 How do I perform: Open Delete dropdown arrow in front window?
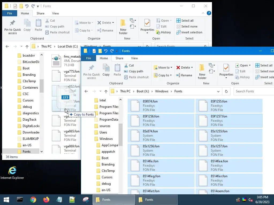[x=192, y=68]
